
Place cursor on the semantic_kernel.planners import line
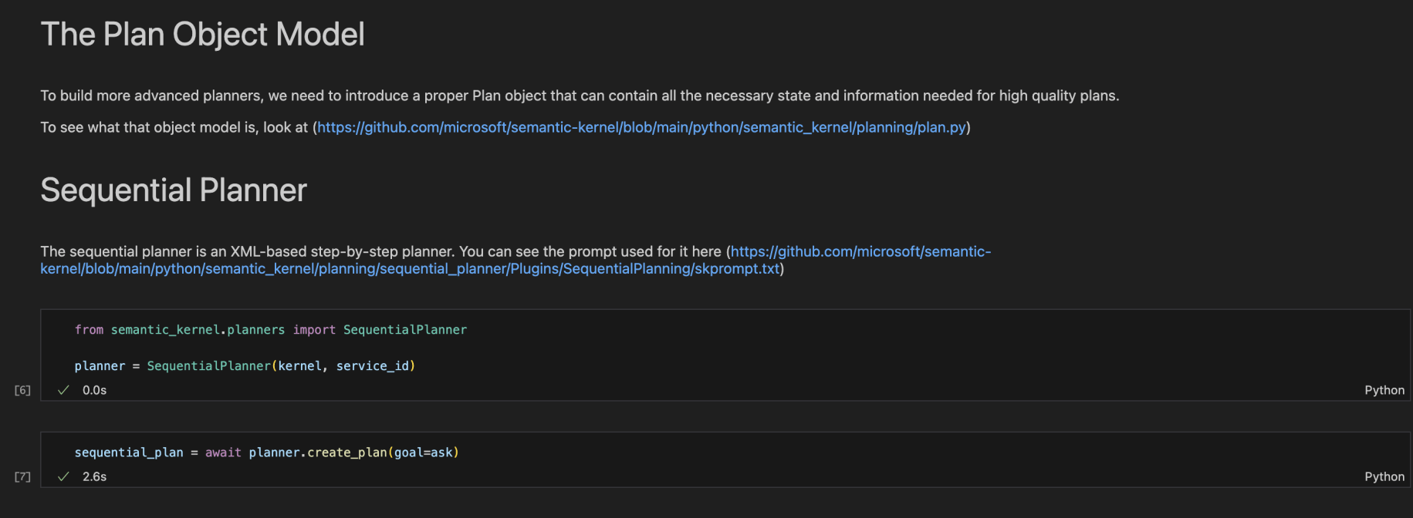pyautogui.click(x=270, y=330)
